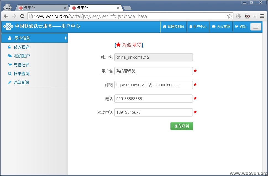268x176 pixels.
Task: Click the back navigation arrow
Action: (x=6, y=16)
